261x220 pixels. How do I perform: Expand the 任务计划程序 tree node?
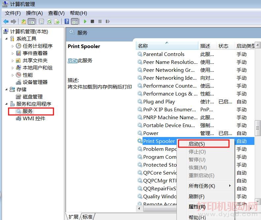(13, 46)
